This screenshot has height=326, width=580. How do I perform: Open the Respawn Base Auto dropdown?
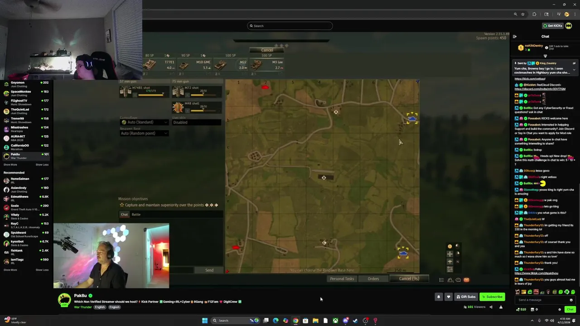[144, 133]
